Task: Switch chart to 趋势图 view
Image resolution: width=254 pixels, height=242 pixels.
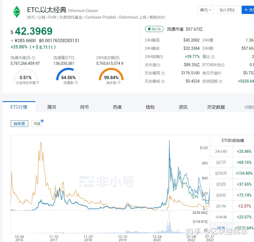Action: click(x=19, y=124)
